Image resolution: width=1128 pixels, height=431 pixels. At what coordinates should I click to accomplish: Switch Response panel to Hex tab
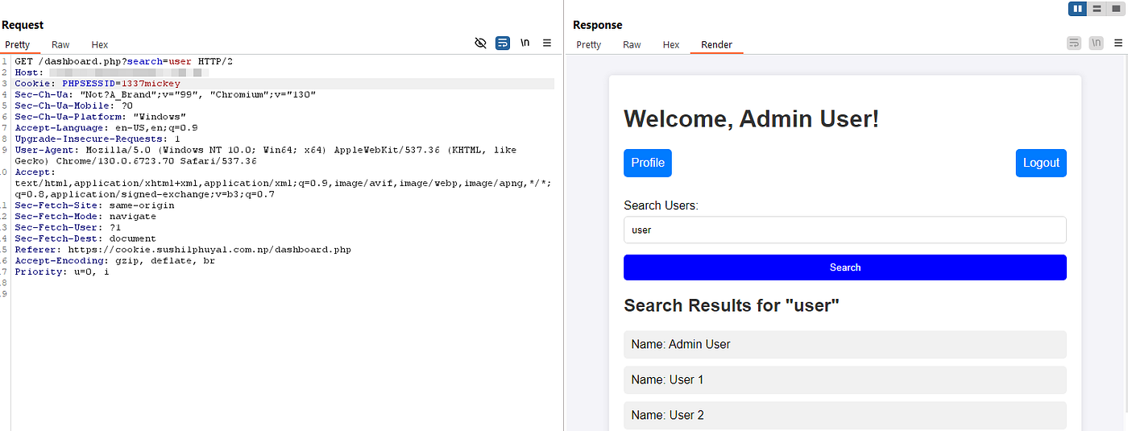coord(671,45)
